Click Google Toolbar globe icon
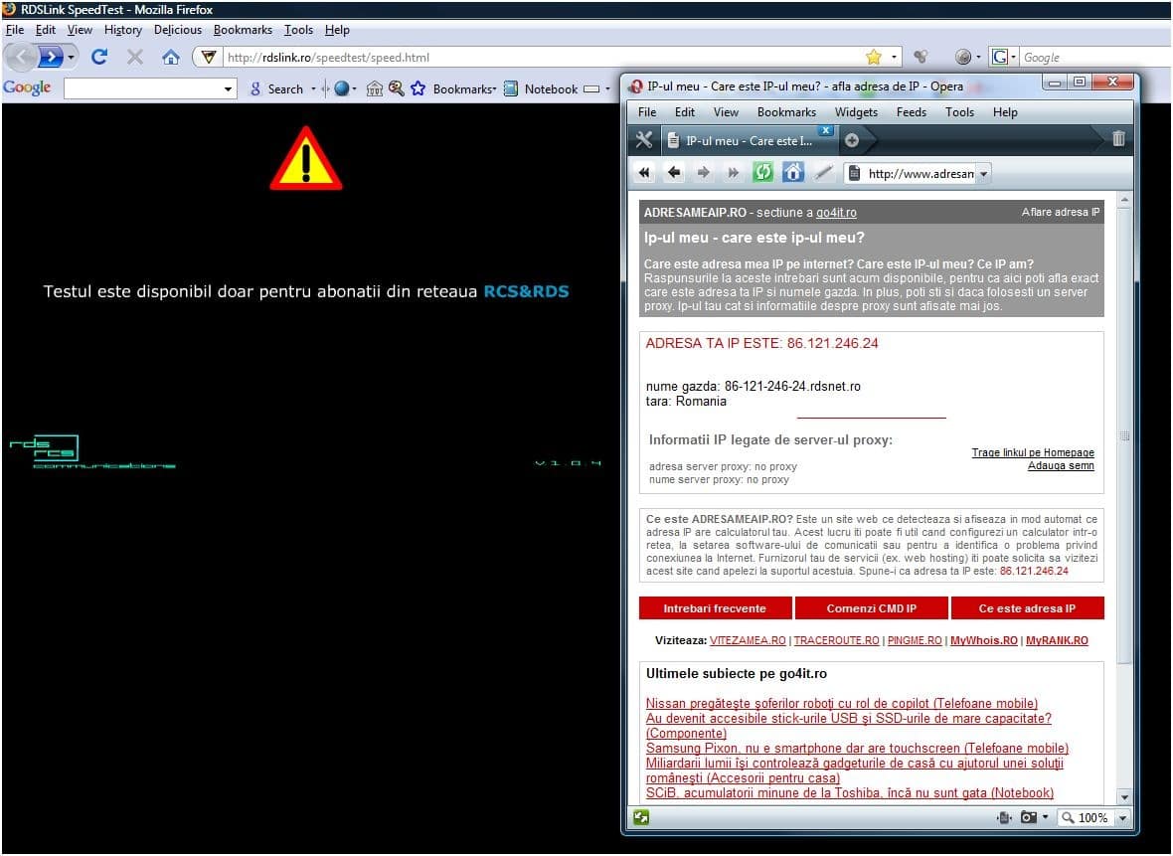 [342, 88]
